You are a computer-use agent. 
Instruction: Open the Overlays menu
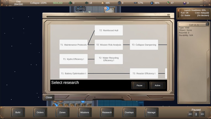pos(129,112)
